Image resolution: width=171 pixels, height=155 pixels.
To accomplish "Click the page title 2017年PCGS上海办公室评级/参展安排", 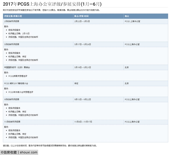I will click(52, 4).
